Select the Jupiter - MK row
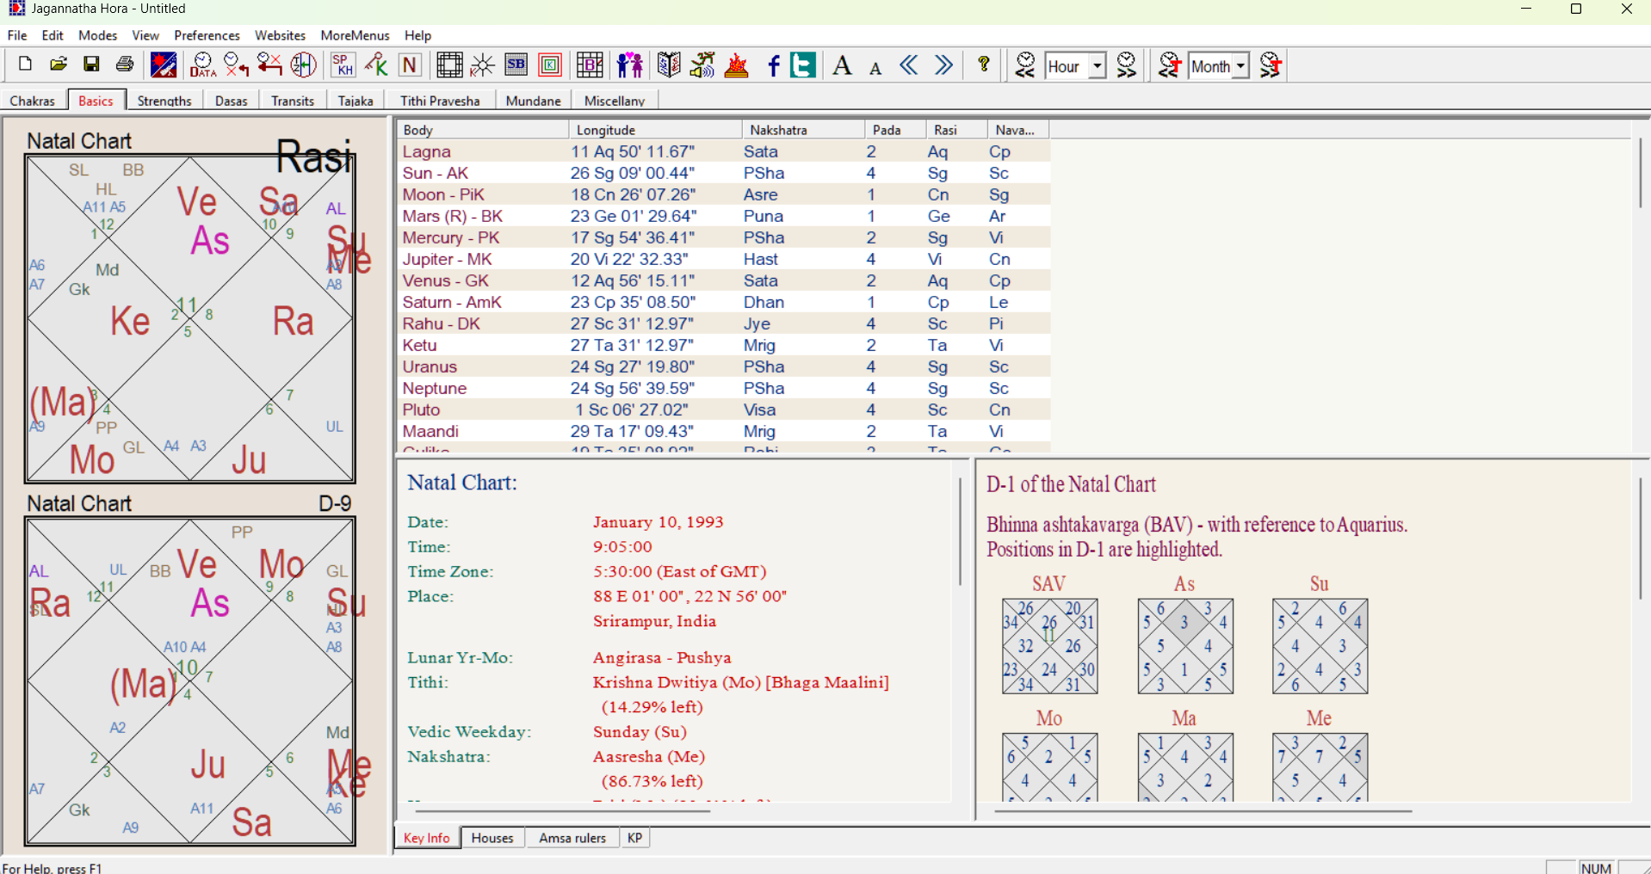 point(724,260)
